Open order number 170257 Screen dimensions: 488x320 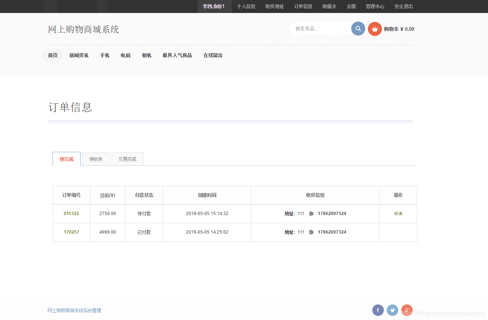coord(71,232)
